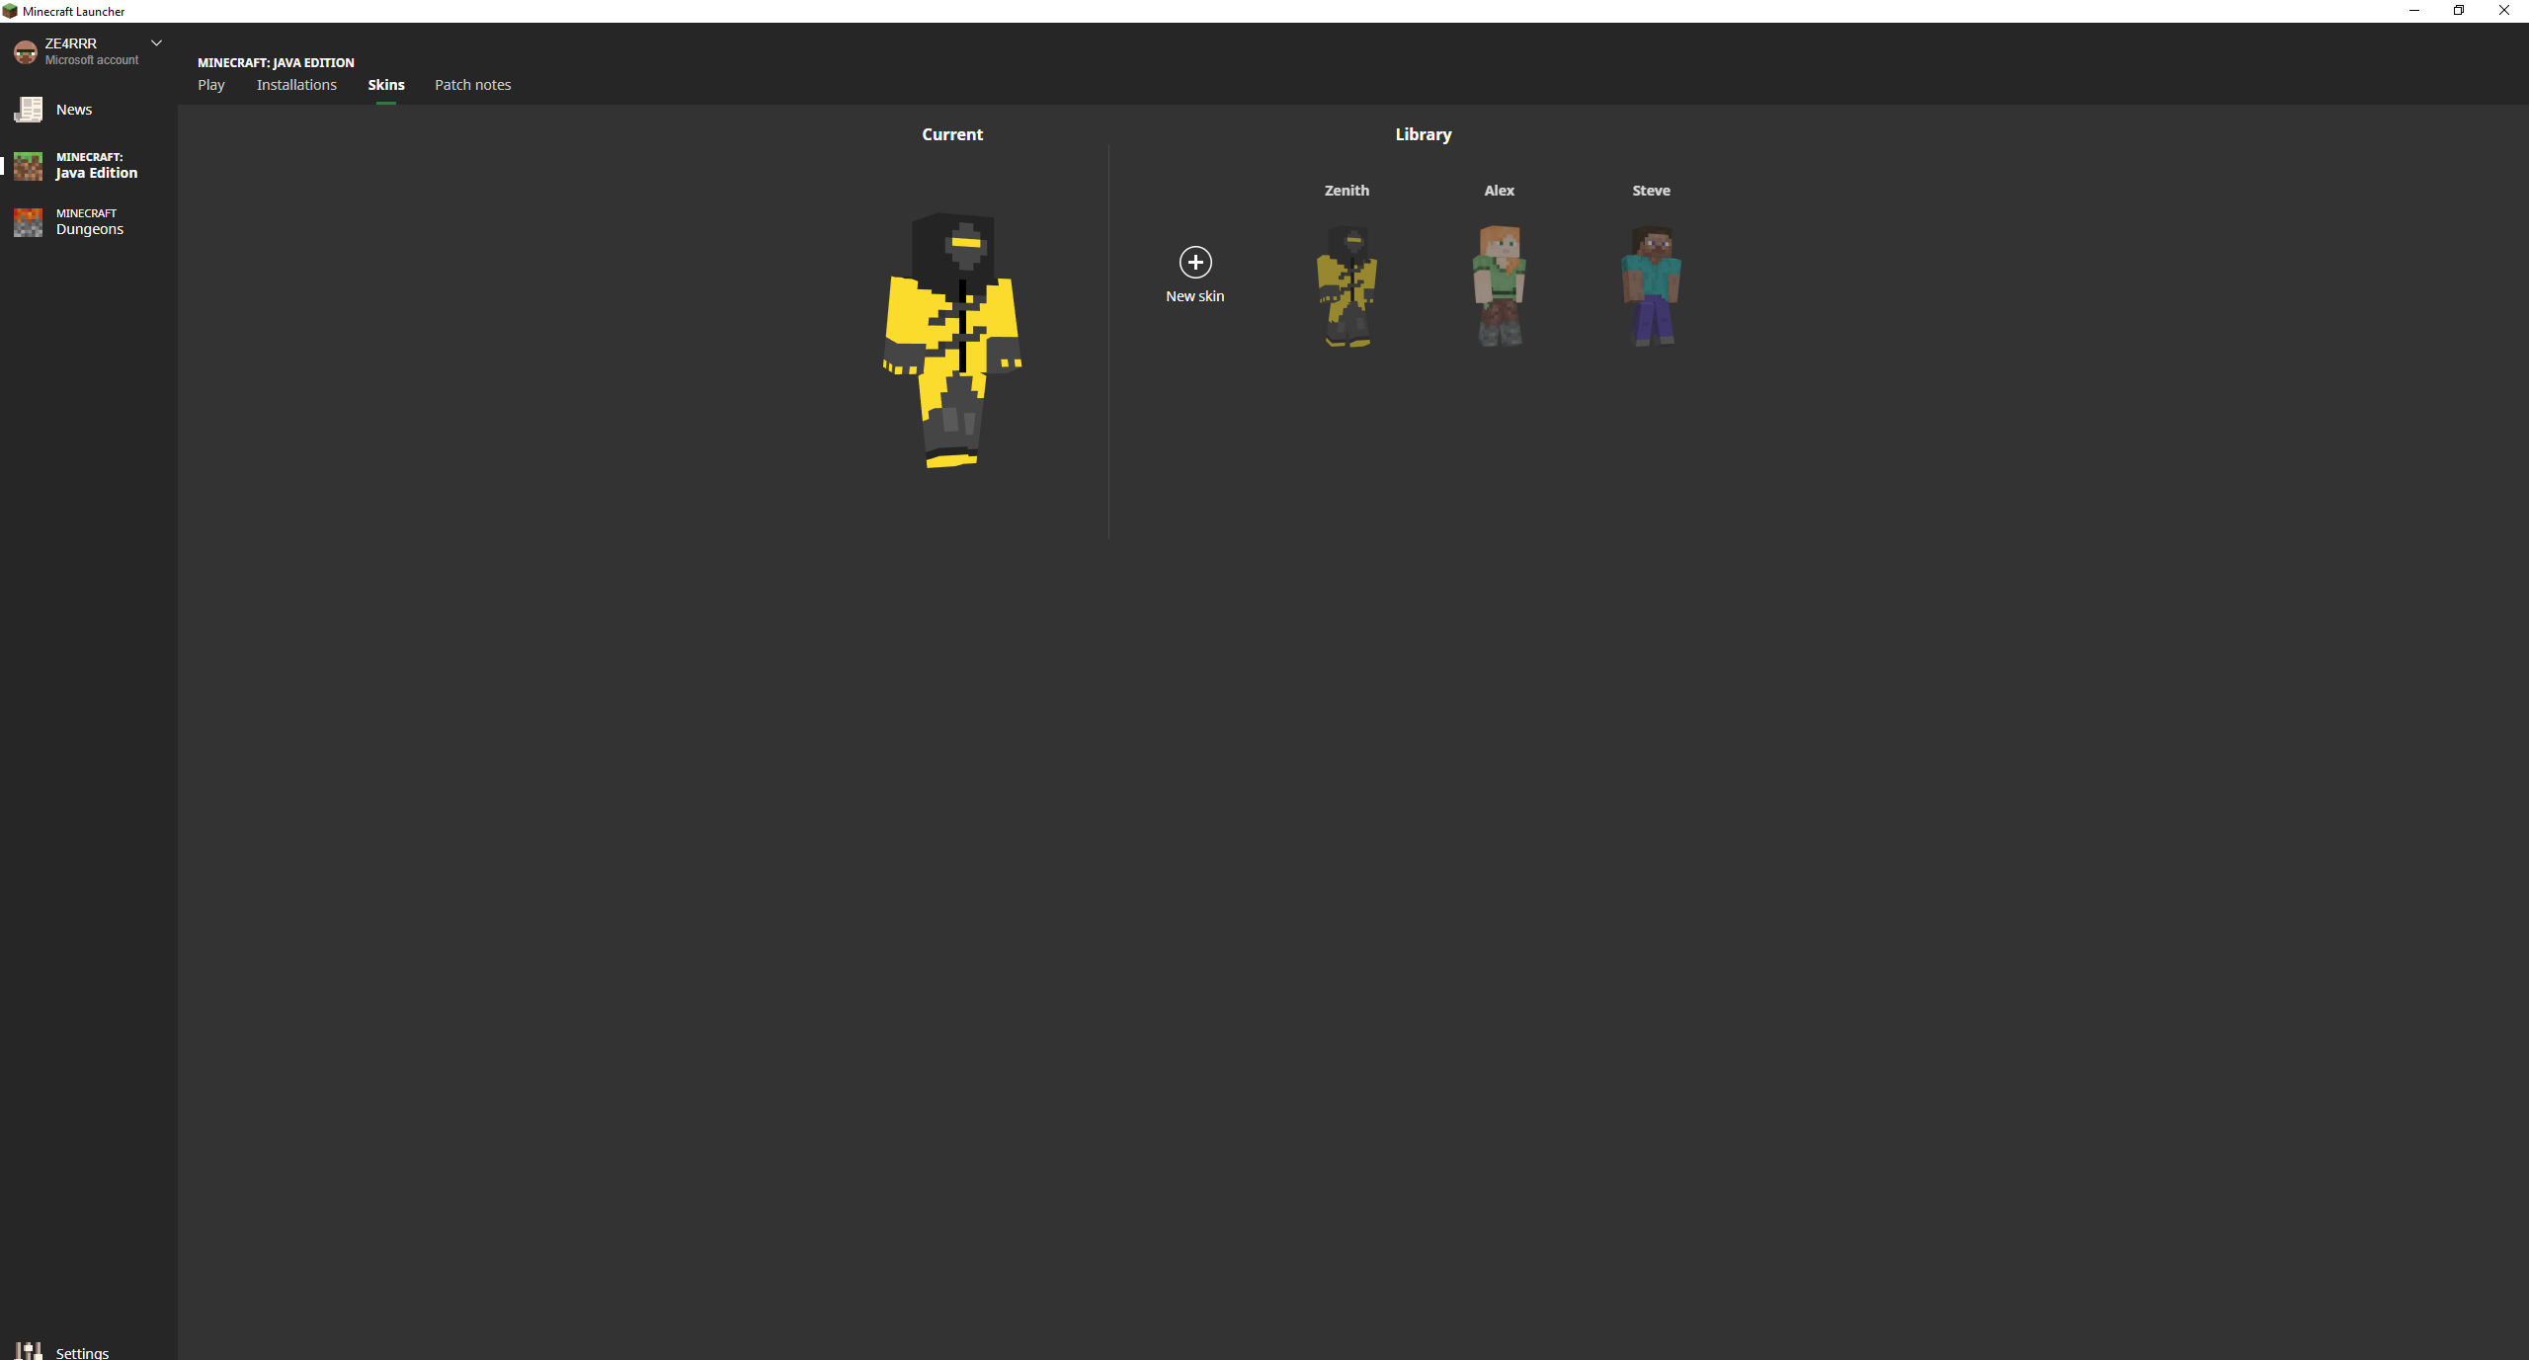Select the Zenith skin thumbnail
The height and width of the screenshot is (1360, 2529).
pyautogui.click(x=1347, y=286)
